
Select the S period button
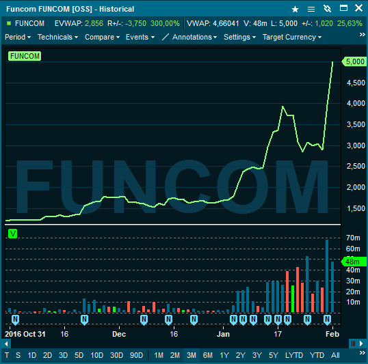(x=18, y=355)
